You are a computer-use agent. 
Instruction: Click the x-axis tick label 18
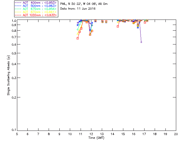tap(155, 134)
